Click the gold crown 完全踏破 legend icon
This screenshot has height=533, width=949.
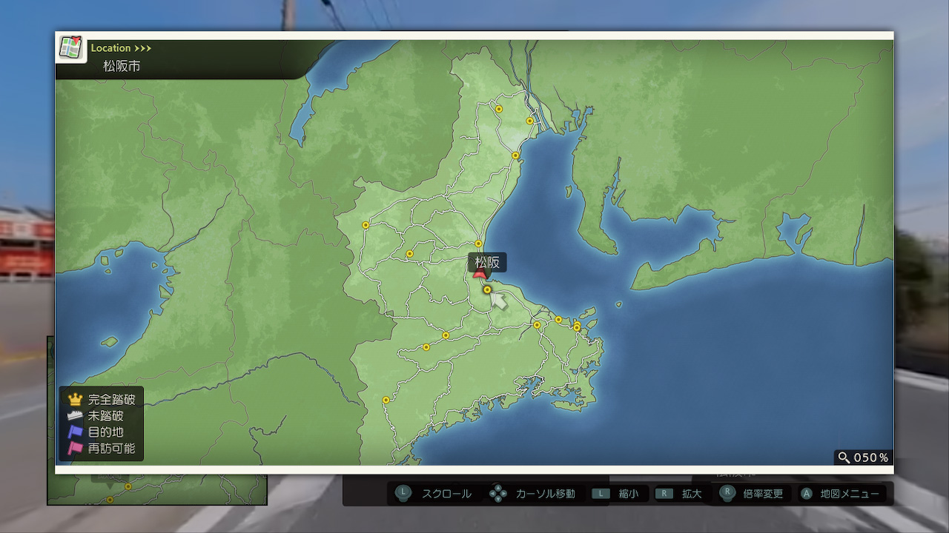[75, 399]
